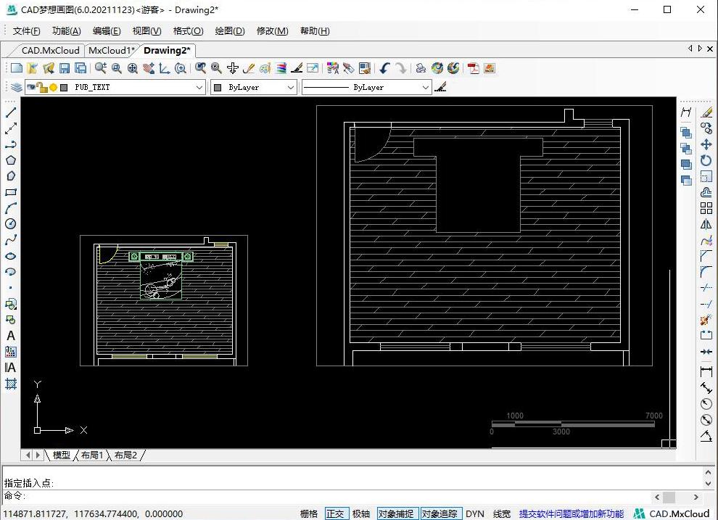The width and height of the screenshot is (718, 520).
Task: Open the 绘图(D) menu
Action: click(x=229, y=31)
